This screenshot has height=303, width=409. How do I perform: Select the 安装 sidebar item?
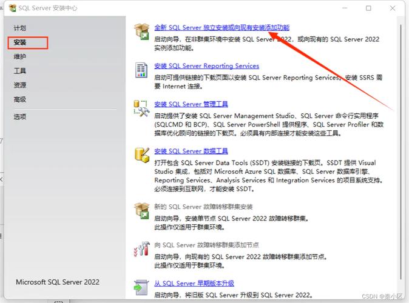(x=20, y=42)
